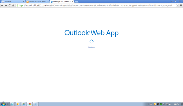Open the browser home page icon
The height and width of the screenshot is (106, 183).
(x=13, y=5)
